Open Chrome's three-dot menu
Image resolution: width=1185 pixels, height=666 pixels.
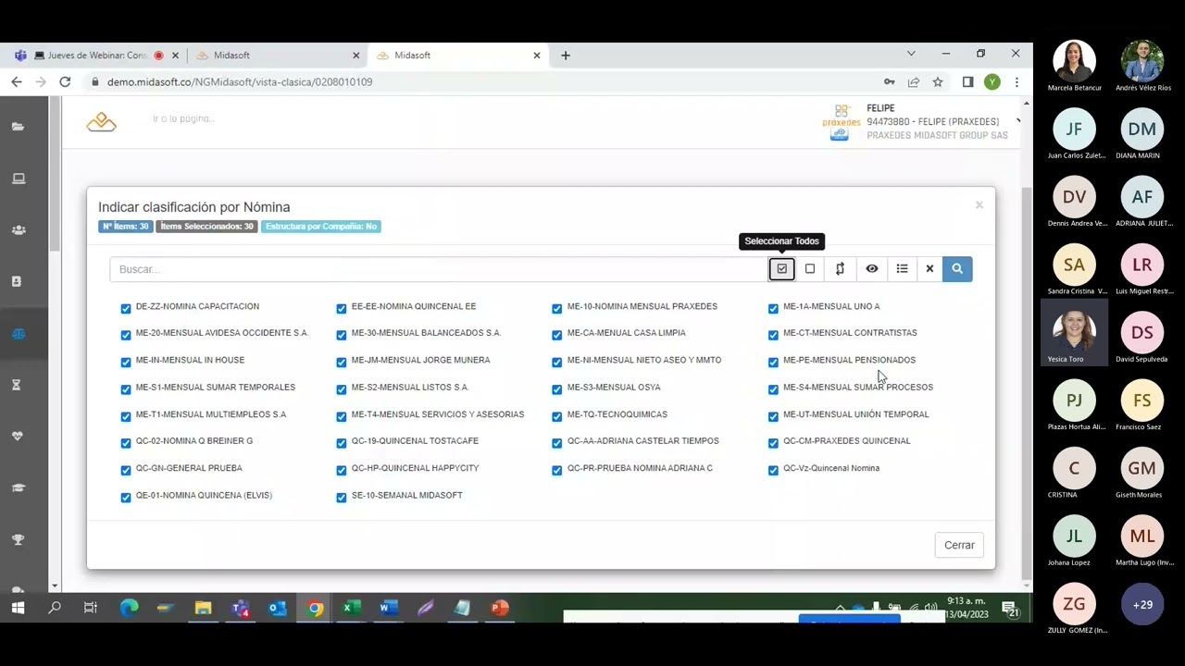coord(1017,82)
